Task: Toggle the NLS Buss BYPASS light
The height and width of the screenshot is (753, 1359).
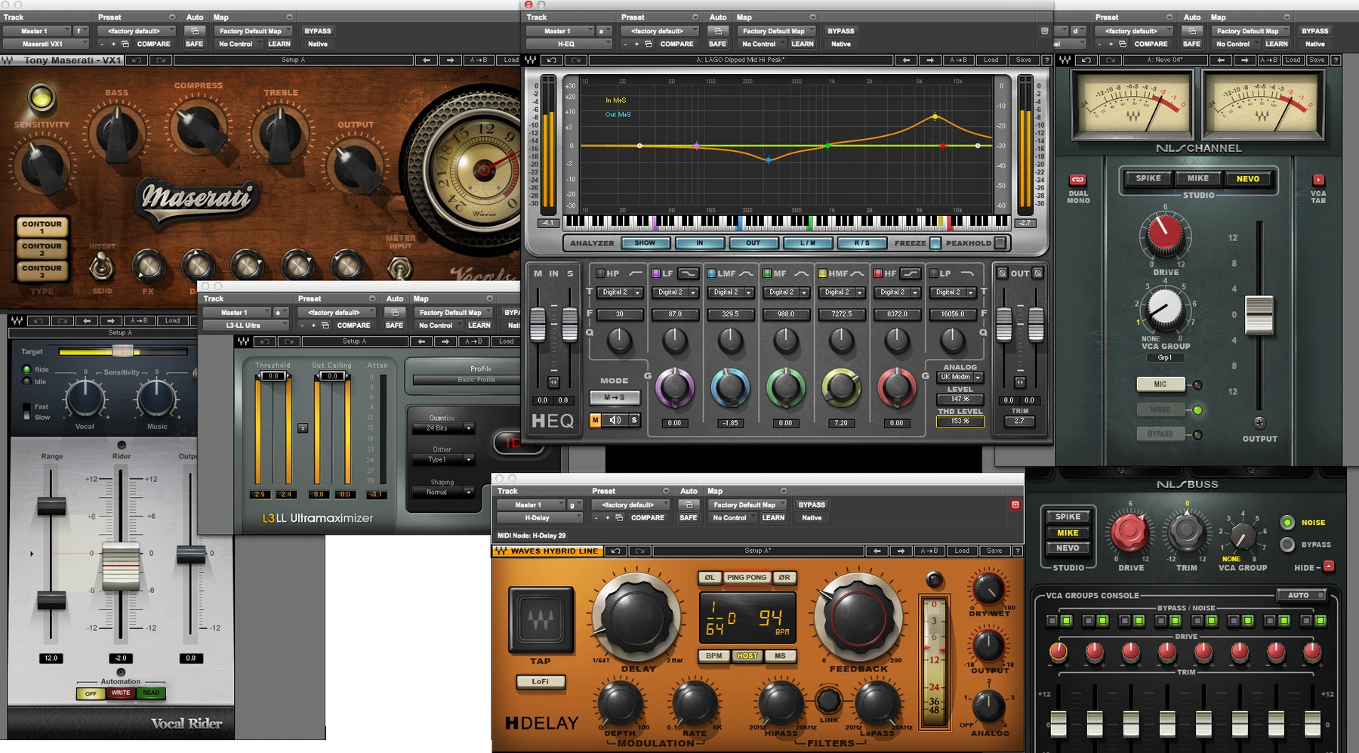Action: point(1287,545)
